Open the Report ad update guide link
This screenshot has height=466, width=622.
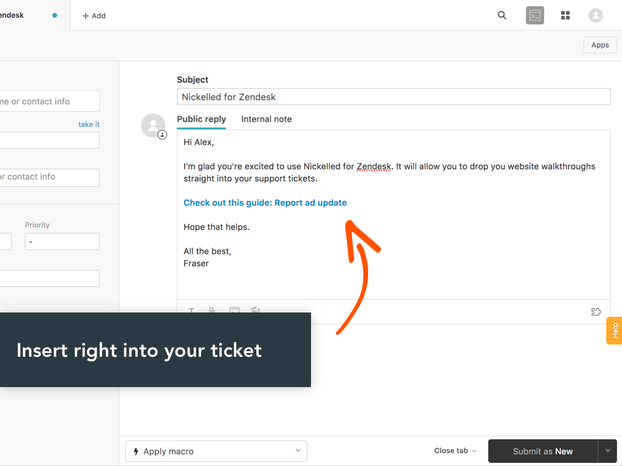[x=265, y=203]
